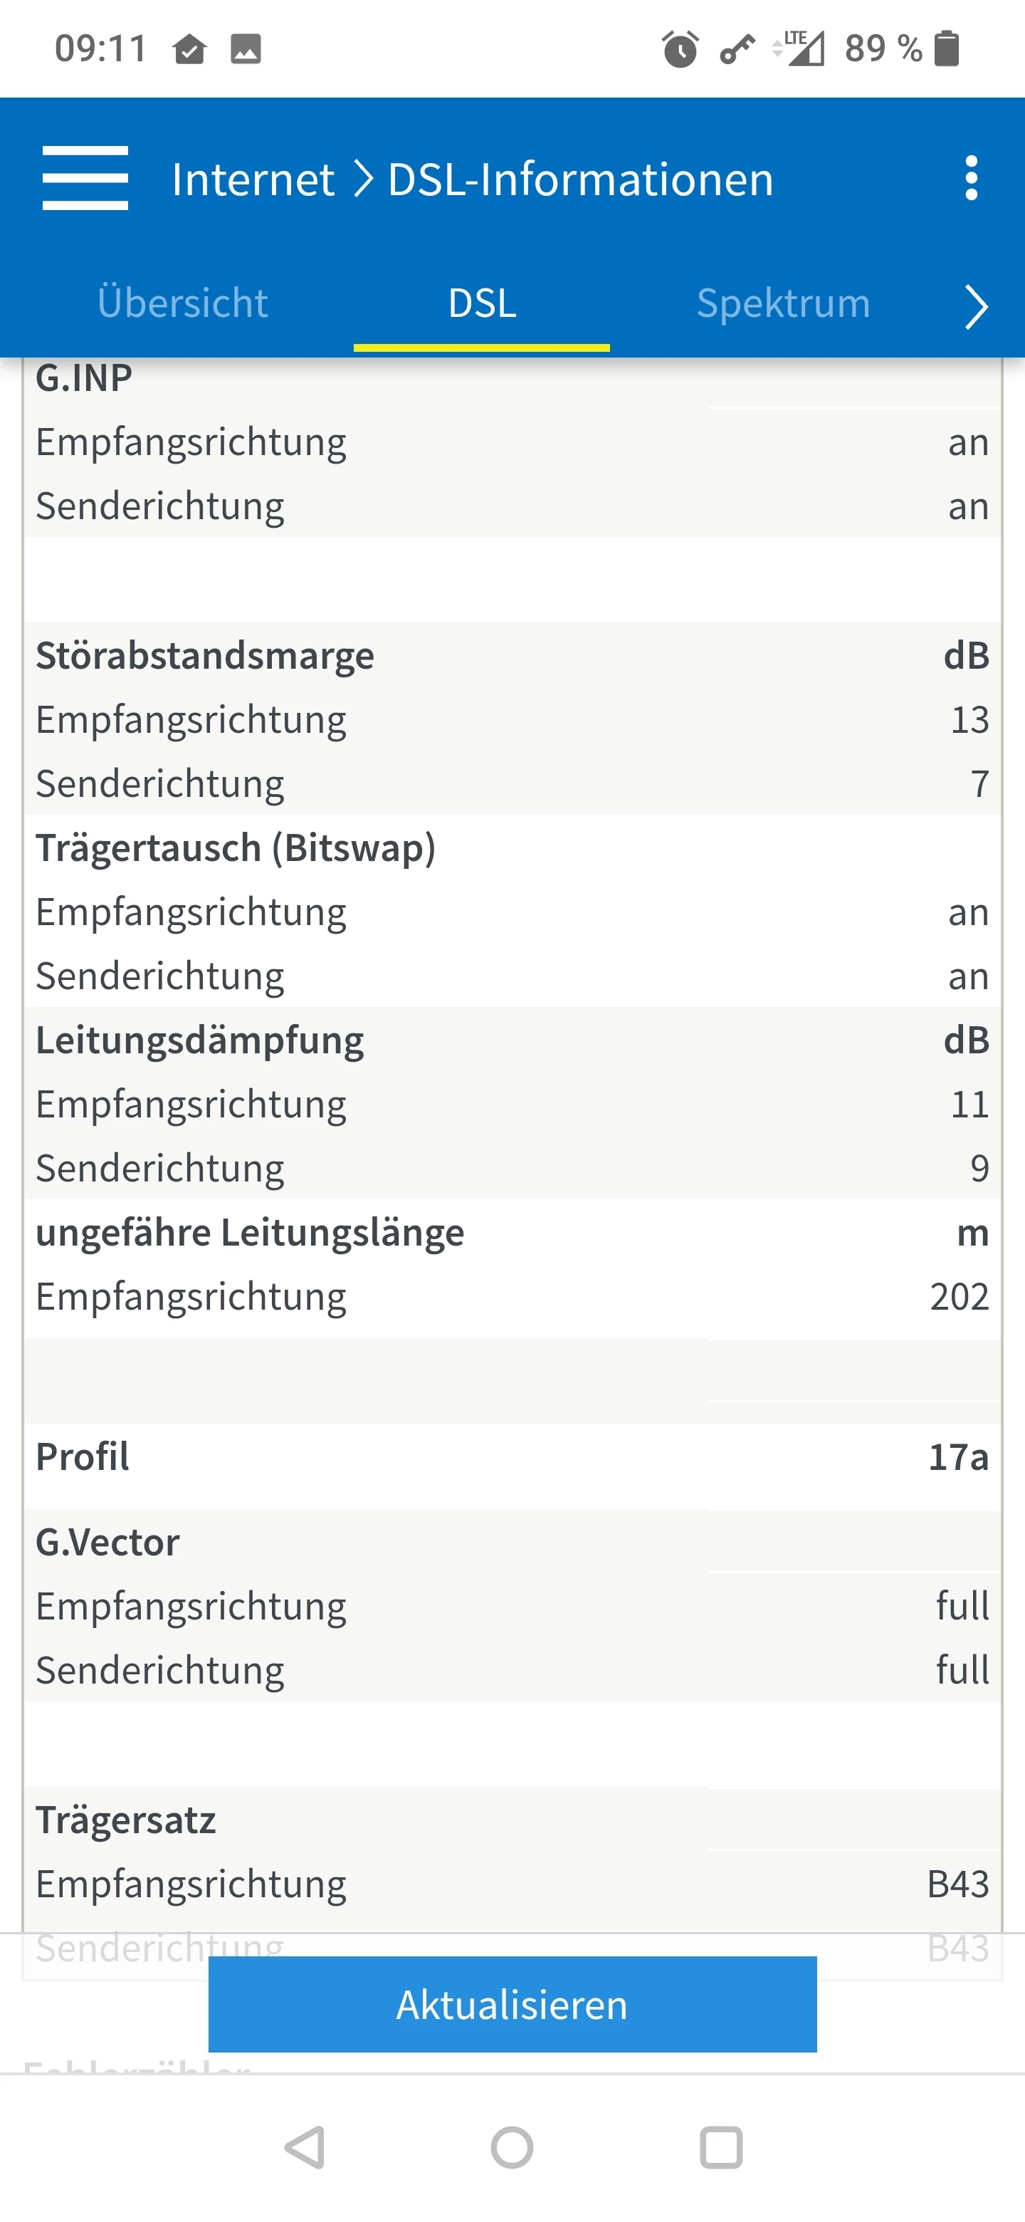
Task: Tap the LTE signal strength icon
Action: [x=799, y=48]
